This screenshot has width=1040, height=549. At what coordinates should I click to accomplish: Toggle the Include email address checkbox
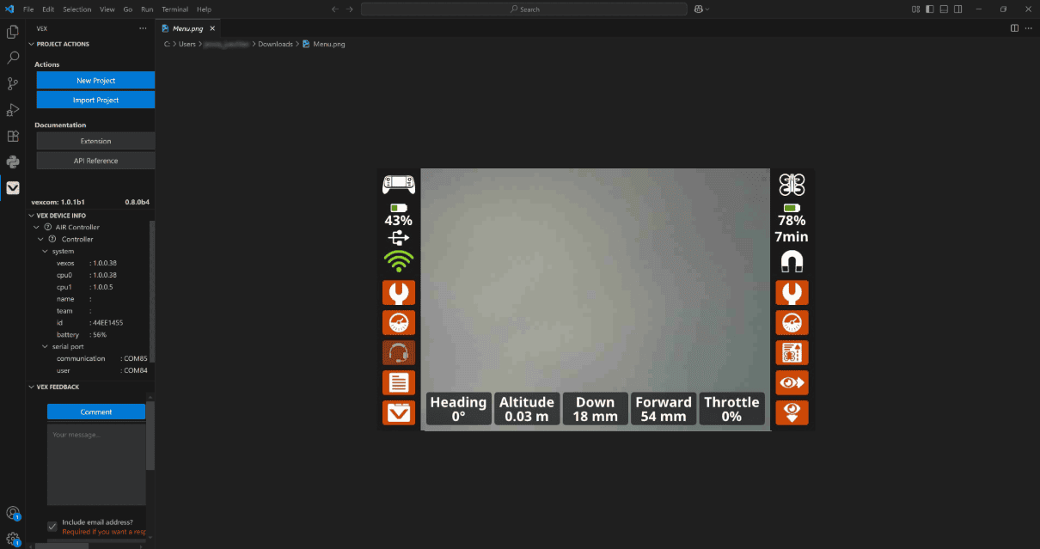tap(52, 526)
